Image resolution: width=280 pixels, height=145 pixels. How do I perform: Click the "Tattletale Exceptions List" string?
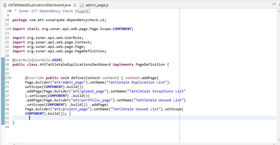(x=157, y=91)
